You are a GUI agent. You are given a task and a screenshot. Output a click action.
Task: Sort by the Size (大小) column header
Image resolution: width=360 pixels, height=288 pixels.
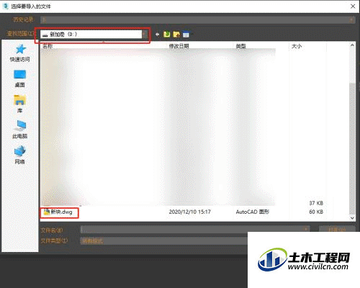point(297,46)
